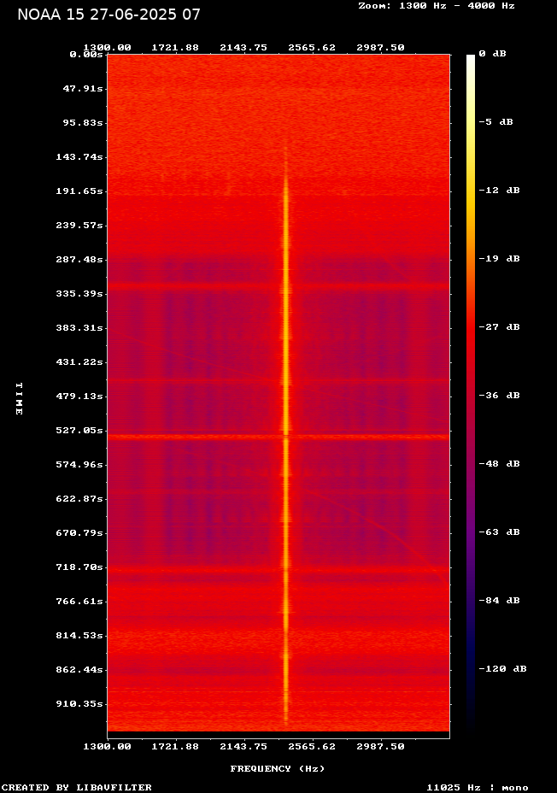Click the top axis label 2987.50
The height and width of the screenshot is (793, 557).
tap(381, 48)
